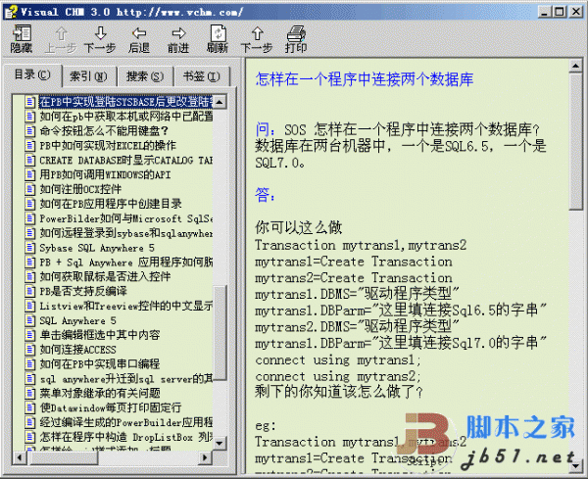588x479 pixels.
Task: Click the heading 怎样在一个程序中连接两个数据库
Action: (365, 79)
